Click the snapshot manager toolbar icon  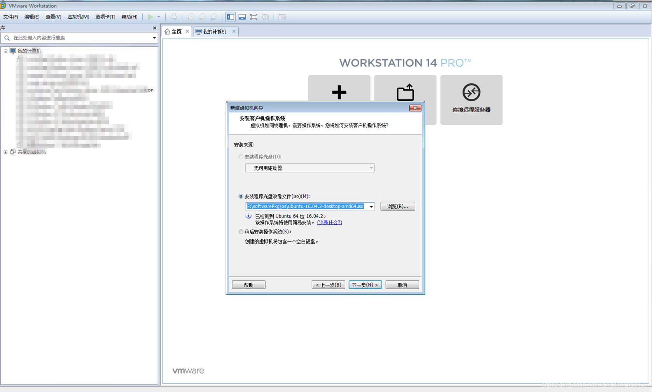(x=214, y=17)
